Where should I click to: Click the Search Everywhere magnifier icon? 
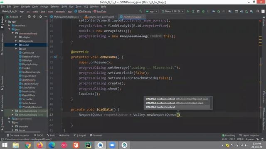point(258,11)
